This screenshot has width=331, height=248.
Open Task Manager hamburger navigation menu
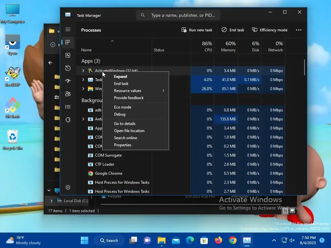[68, 29]
